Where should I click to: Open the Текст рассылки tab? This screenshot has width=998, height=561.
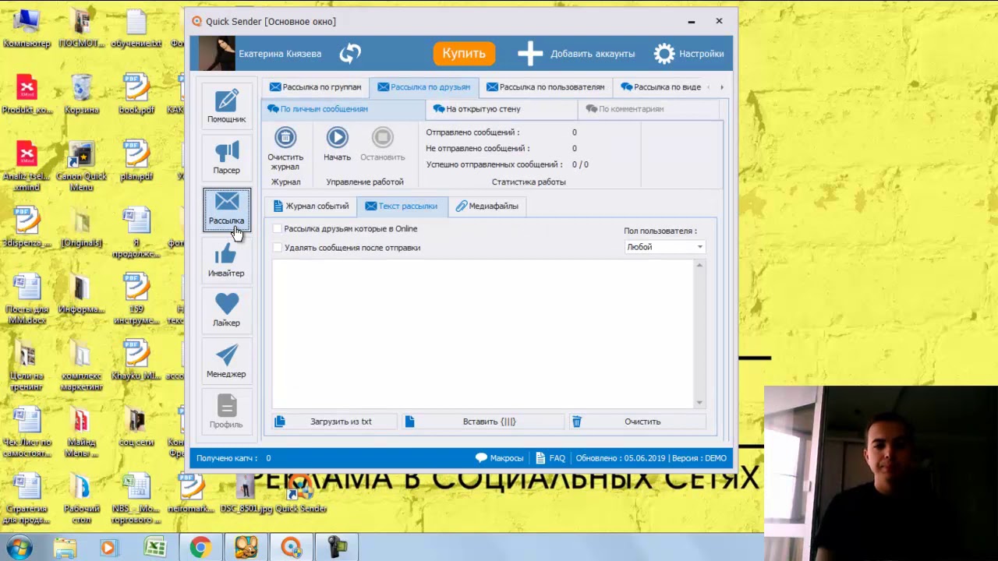pyautogui.click(x=402, y=206)
